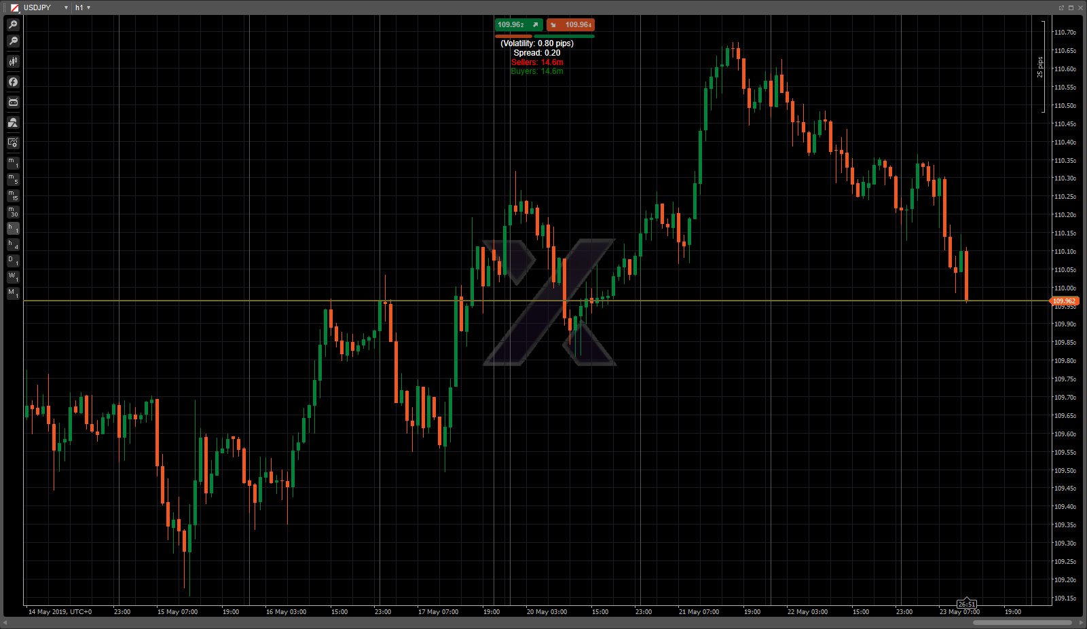Maximize the chart window
The image size is (1087, 629).
1071,7
